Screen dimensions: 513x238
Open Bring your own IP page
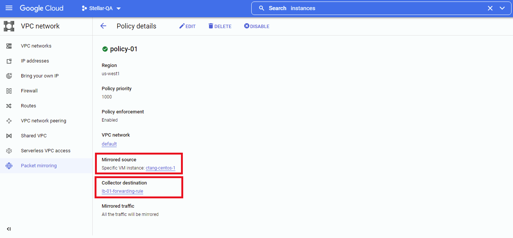pos(40,76)
